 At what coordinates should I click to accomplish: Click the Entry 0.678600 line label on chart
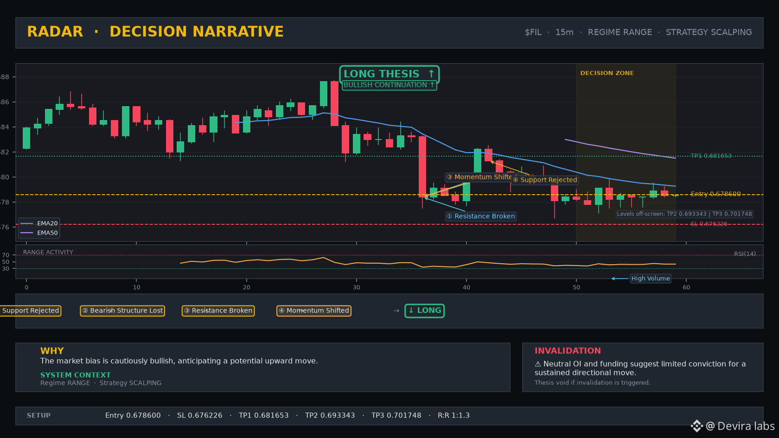[715, 194]
